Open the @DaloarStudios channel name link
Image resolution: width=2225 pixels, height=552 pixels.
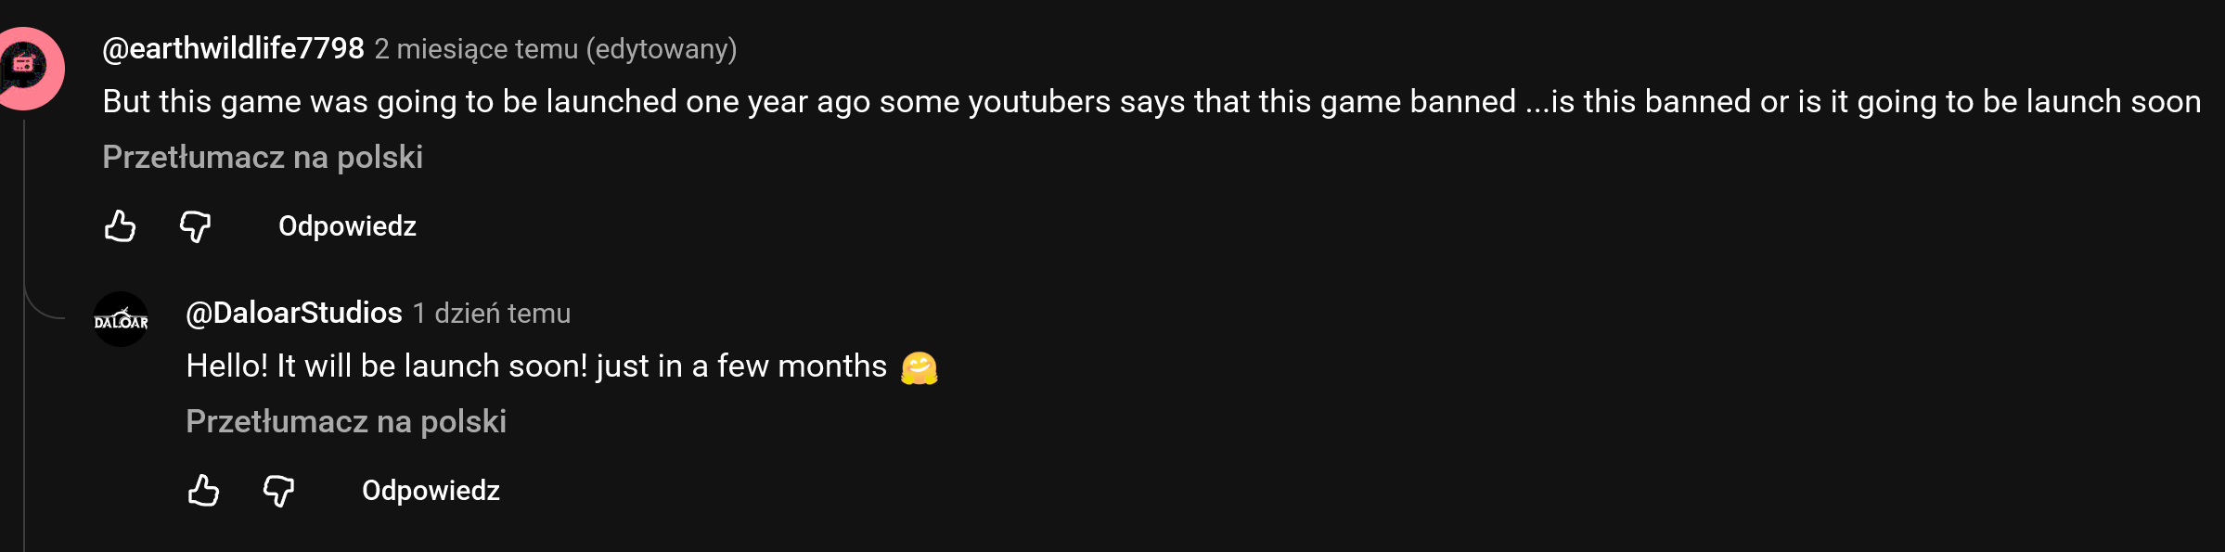tap(294, 314)
